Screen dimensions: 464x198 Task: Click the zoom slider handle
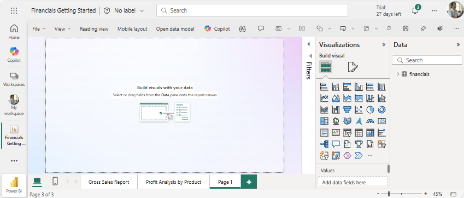click(389, 194)
